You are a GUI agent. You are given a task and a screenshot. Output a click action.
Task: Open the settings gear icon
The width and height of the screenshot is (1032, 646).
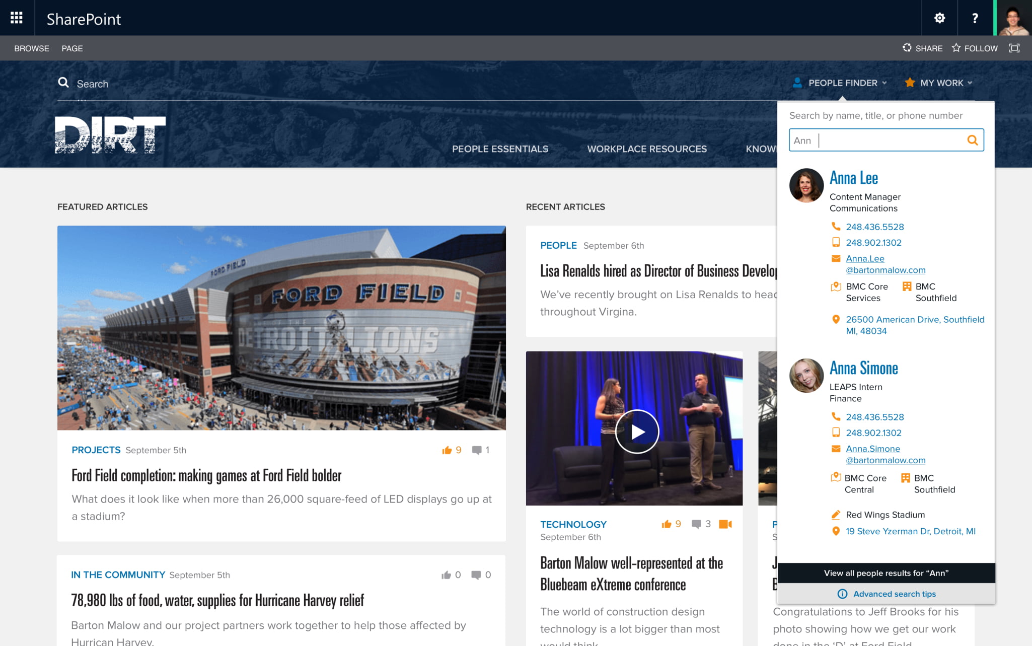pyautogui.click(x=939, y=18)
